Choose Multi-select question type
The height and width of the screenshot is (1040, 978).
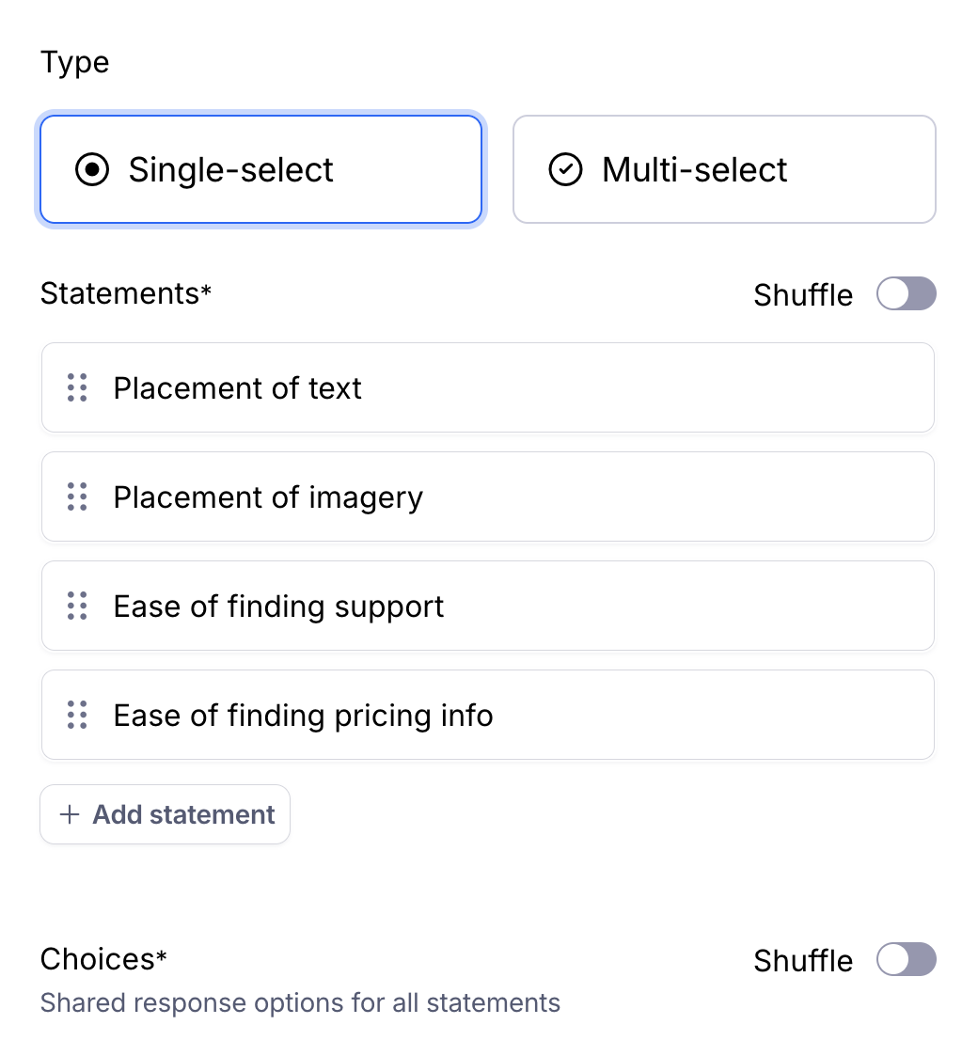coord(724,169)
